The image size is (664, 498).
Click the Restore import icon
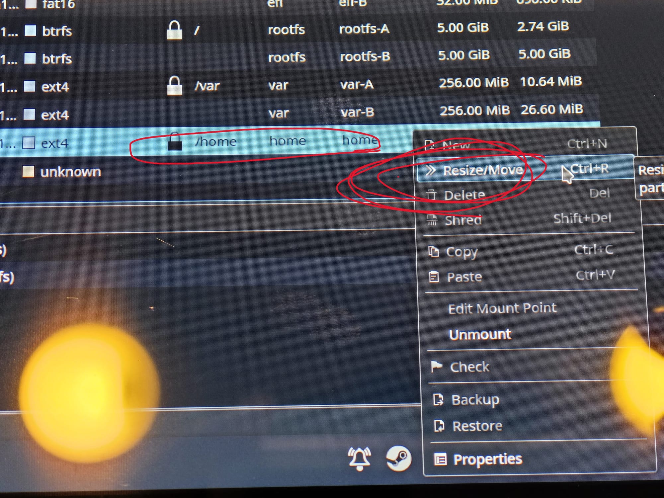(439, 426)
